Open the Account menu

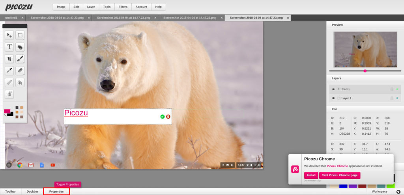tap(141, 7)
